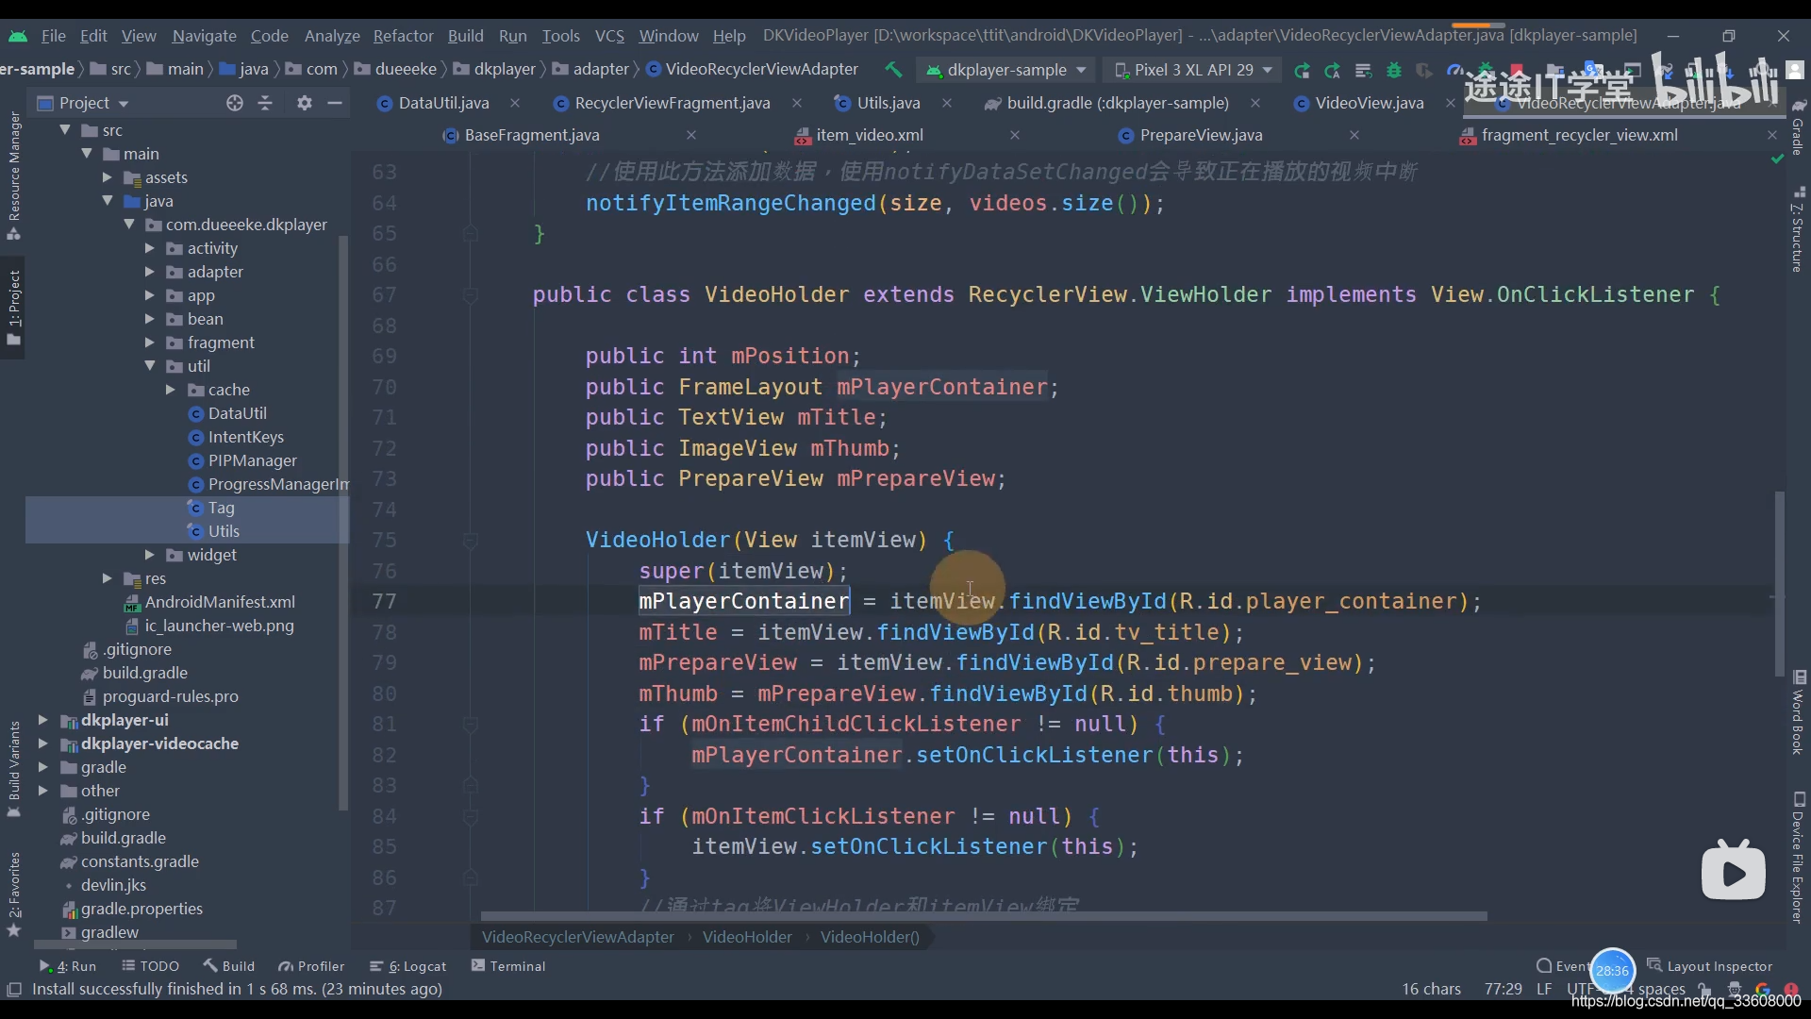Close the item_video.xml tab

1015,135
